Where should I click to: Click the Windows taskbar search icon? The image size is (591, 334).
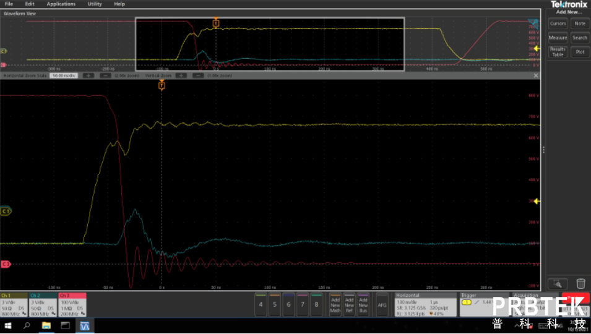[x=27, y=325]
